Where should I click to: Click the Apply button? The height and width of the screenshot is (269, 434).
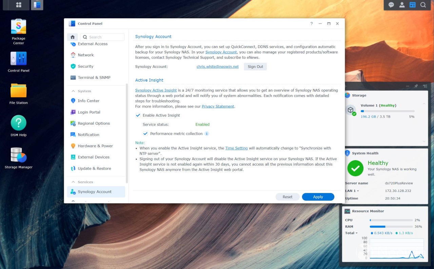click(x=318, y=197)
